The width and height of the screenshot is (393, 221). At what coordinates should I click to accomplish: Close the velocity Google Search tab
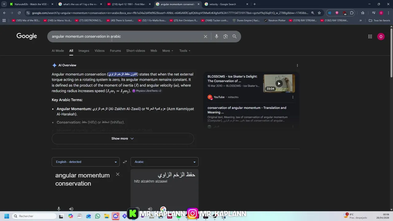click(247, 4)
